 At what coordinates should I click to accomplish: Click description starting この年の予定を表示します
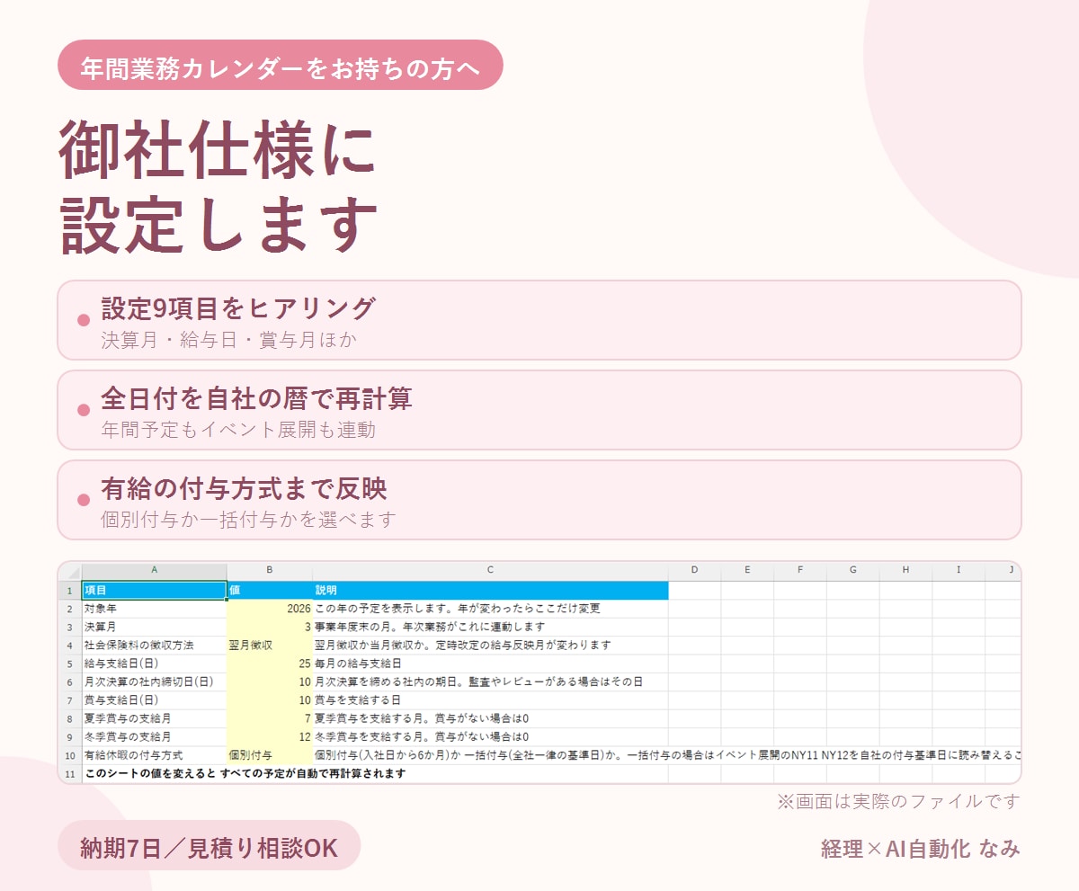457,609
